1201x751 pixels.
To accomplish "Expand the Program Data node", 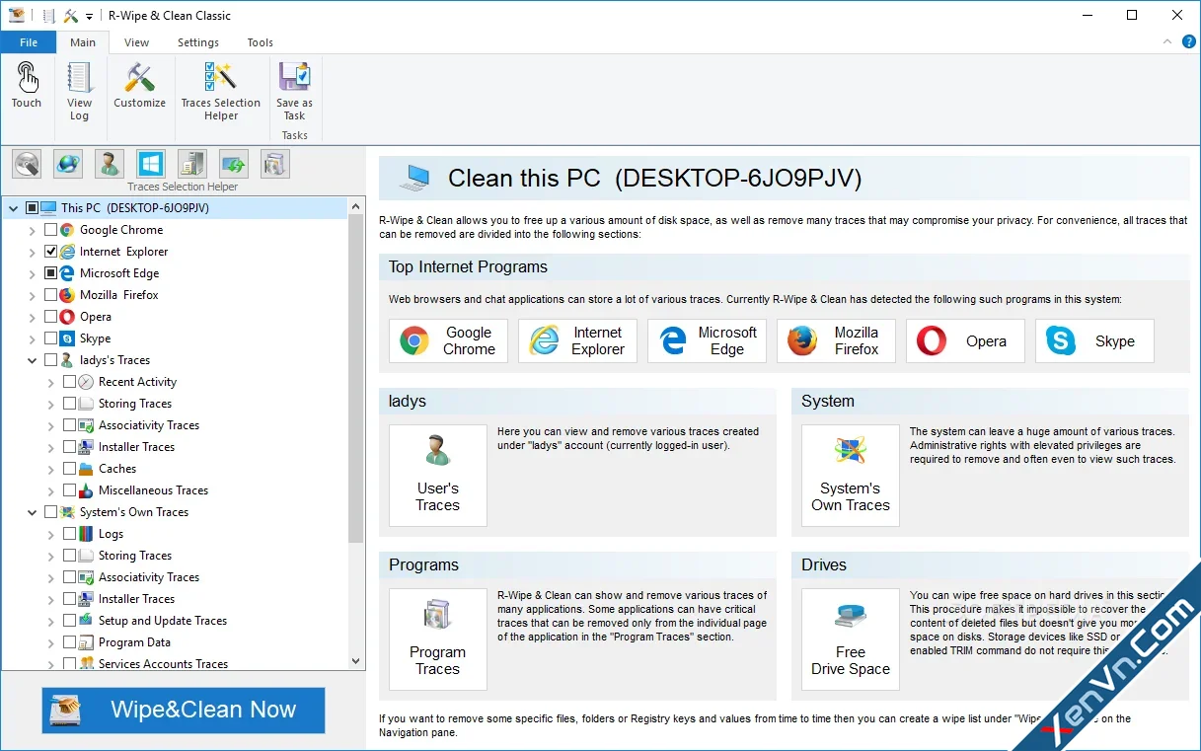I will [51, 642].
